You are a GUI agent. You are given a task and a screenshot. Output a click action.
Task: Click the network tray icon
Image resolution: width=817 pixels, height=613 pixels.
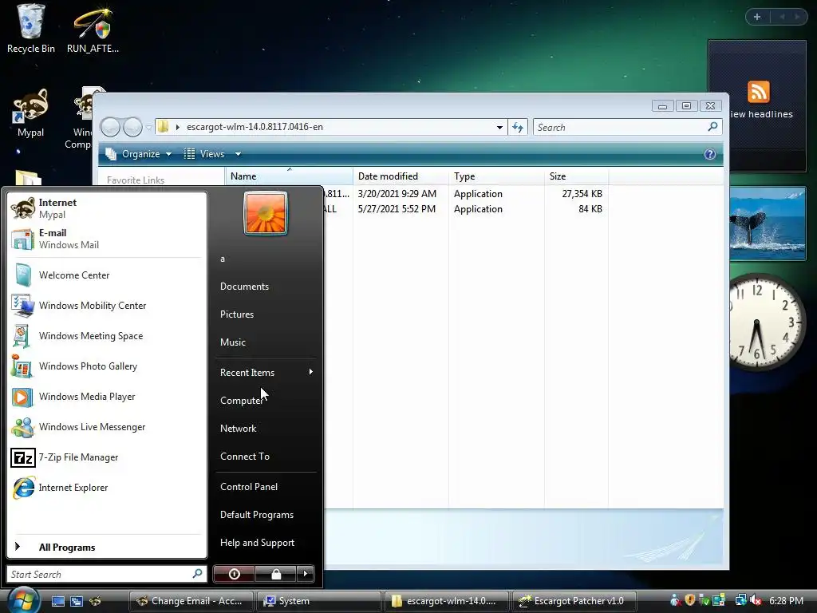(x=740, y=600)
